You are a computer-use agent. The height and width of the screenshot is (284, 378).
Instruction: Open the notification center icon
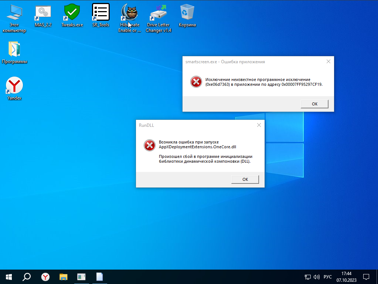tap(366, 277)
